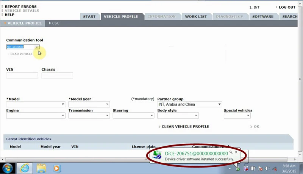Screen dimensions: 303x174
Task: Click the License plate column header
Action: pyautogui.click(x=144, y=147)
